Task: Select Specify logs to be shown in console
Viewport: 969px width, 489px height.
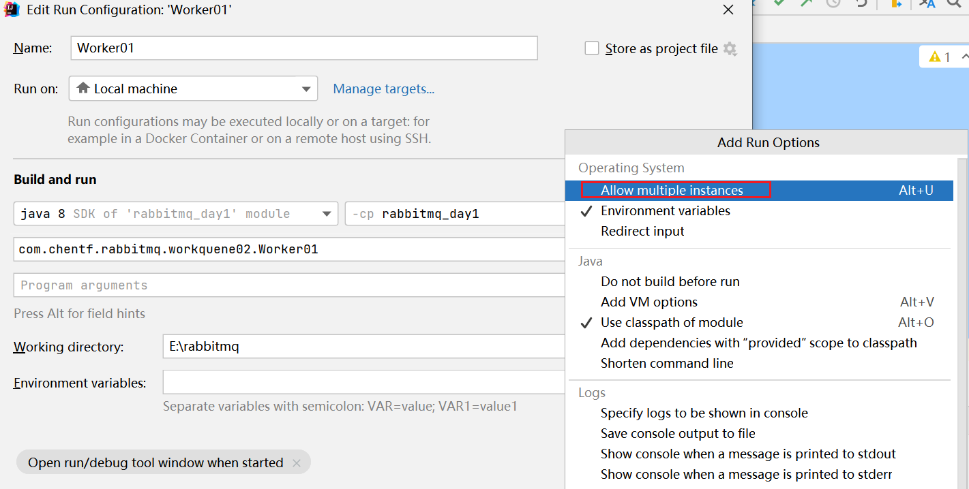Action: 759,413
